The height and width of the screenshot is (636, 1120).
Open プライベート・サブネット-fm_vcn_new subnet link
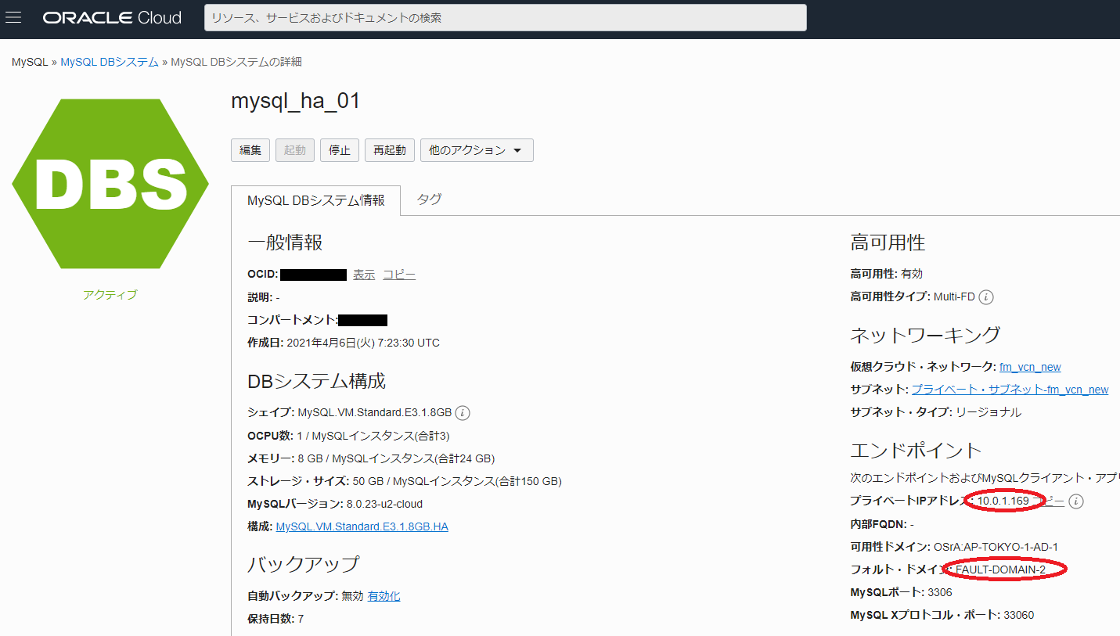1010,390
